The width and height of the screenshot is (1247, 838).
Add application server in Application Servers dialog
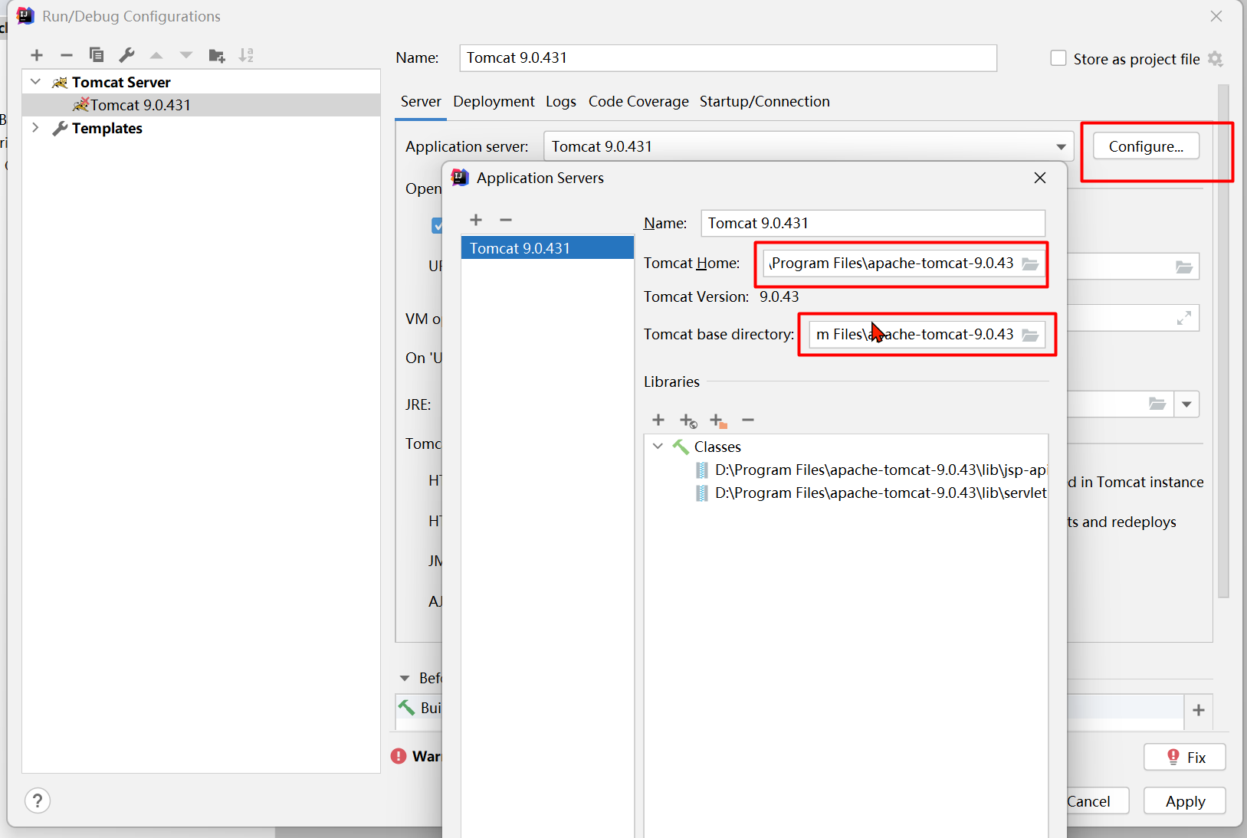pos(476,220)
